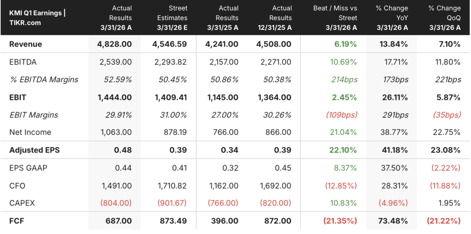
Task: Click the Adjusted EPS row label
Action: [34, 150]
